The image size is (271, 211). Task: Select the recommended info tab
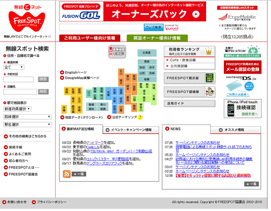[236, 130]
